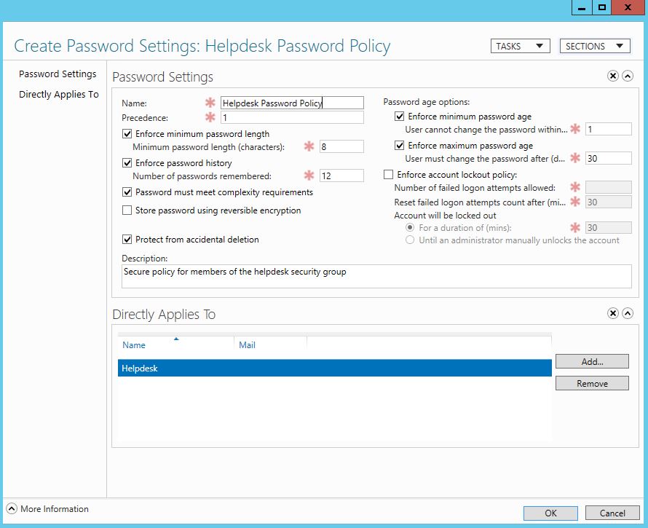Maximize the window using title bar icon

[602, 7]
